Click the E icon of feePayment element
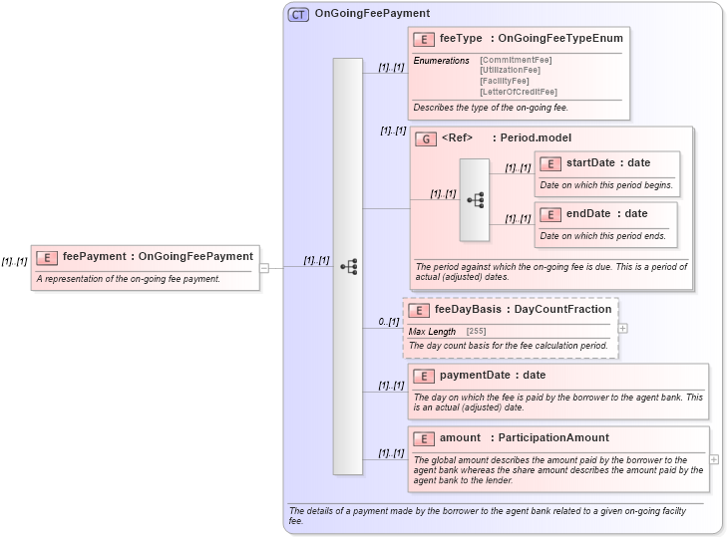The image size is (727, 537). coord(47,258)
